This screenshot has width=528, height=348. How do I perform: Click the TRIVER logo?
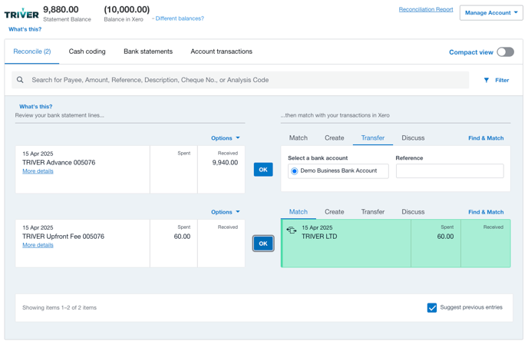pos(21,14)
